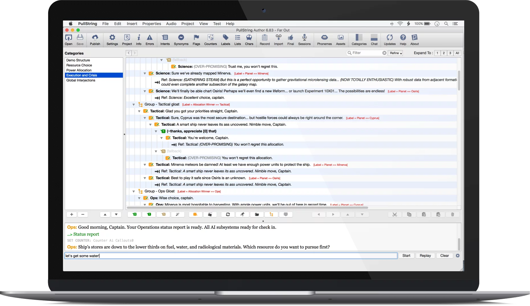Open the Labels tag icon

[x=226, y=40]
